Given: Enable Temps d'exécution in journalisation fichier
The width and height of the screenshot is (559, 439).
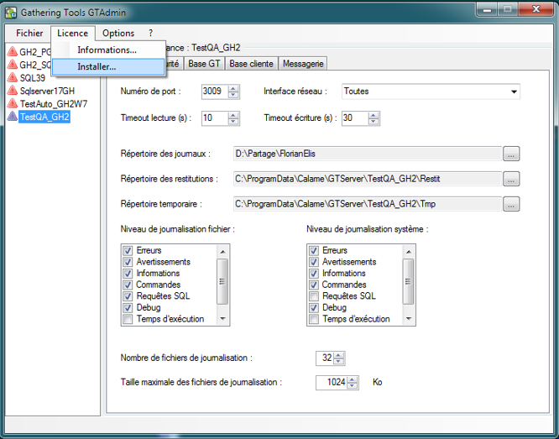Looking at the screenshot, I should click(x=128, y=319).
